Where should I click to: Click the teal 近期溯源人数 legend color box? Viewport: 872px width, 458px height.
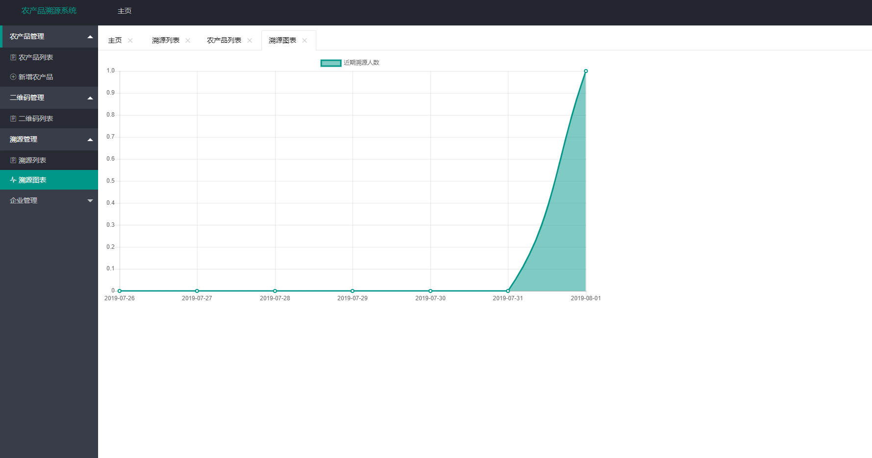331,63
